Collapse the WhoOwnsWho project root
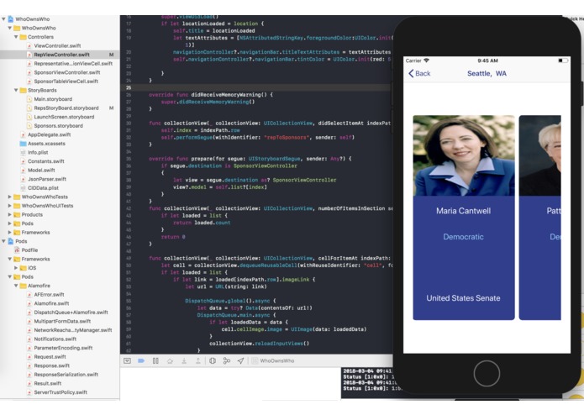This screenshot has height=415, width=584. tap(3, 19)
